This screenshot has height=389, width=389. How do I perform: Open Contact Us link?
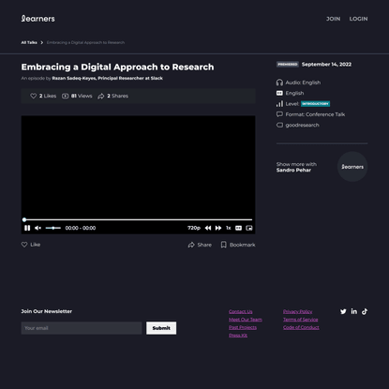(x=241, y=312)
